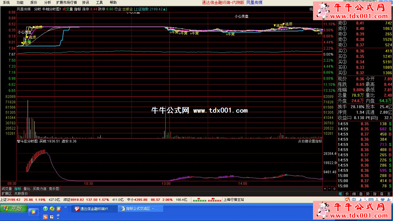
Task: Expand quick launch overflow chevron
Action: tap(65, 207)
